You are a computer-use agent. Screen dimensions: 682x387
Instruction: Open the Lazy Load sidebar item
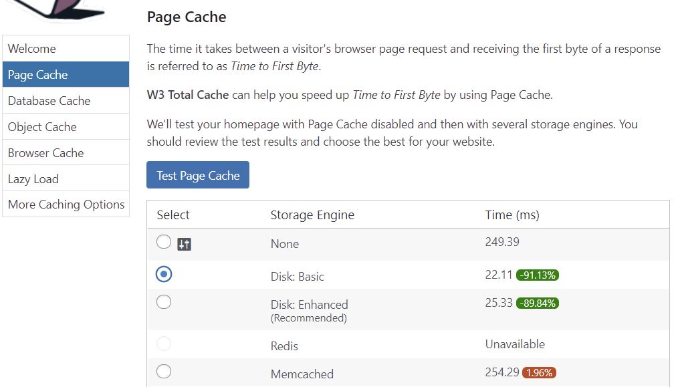66,179
